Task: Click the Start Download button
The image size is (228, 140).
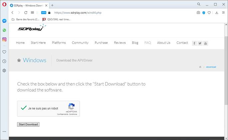Action: point(28,124)
